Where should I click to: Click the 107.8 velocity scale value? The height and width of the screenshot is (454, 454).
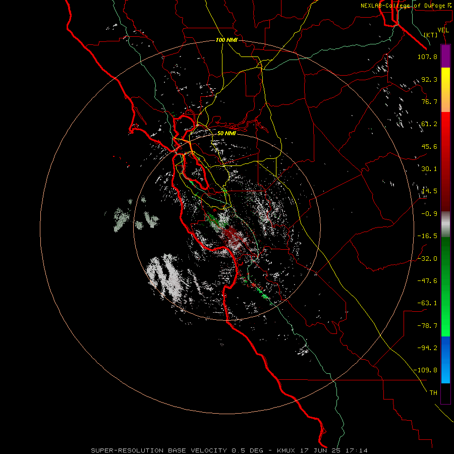click(427, 56)
